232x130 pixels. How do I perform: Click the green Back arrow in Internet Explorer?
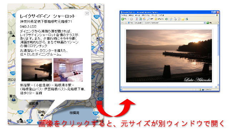[122, 19]
